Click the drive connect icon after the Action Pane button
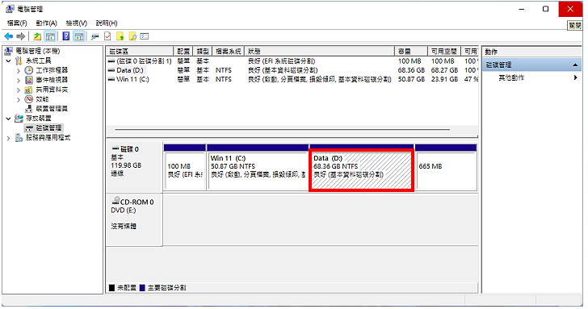Viewport: 588px width, 309px height. coord(94,36)
